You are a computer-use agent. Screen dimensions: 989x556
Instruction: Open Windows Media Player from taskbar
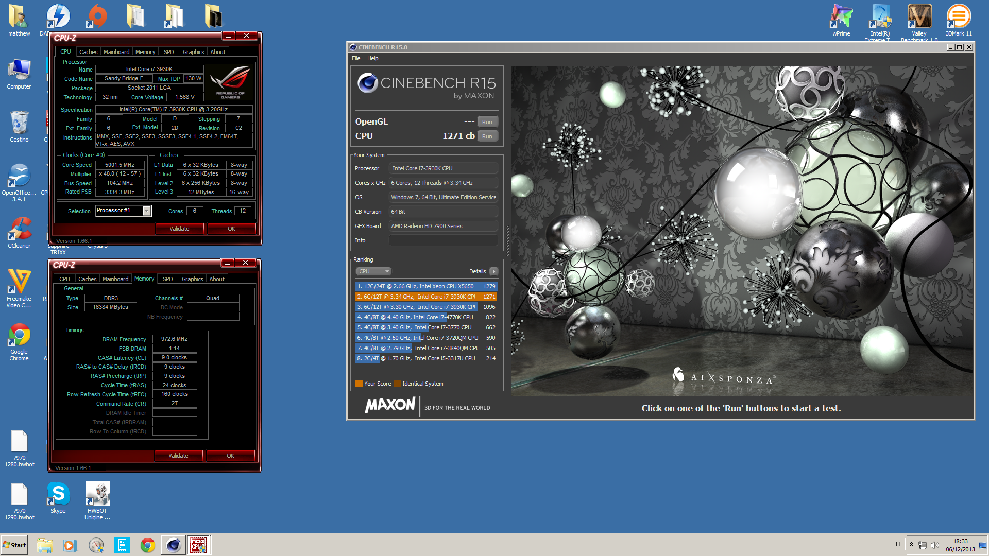coord(70,545)
